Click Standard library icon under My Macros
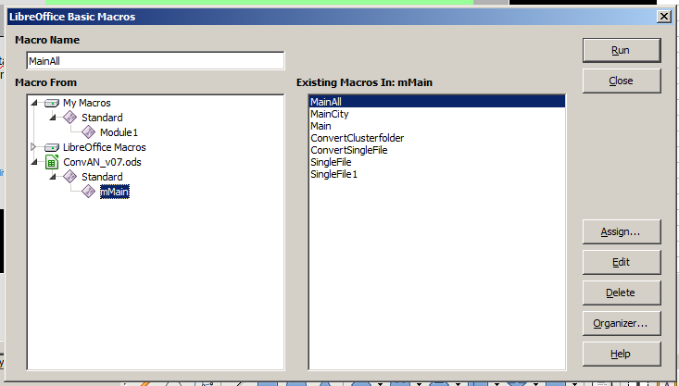679x386 pixels. pos(69,118)
